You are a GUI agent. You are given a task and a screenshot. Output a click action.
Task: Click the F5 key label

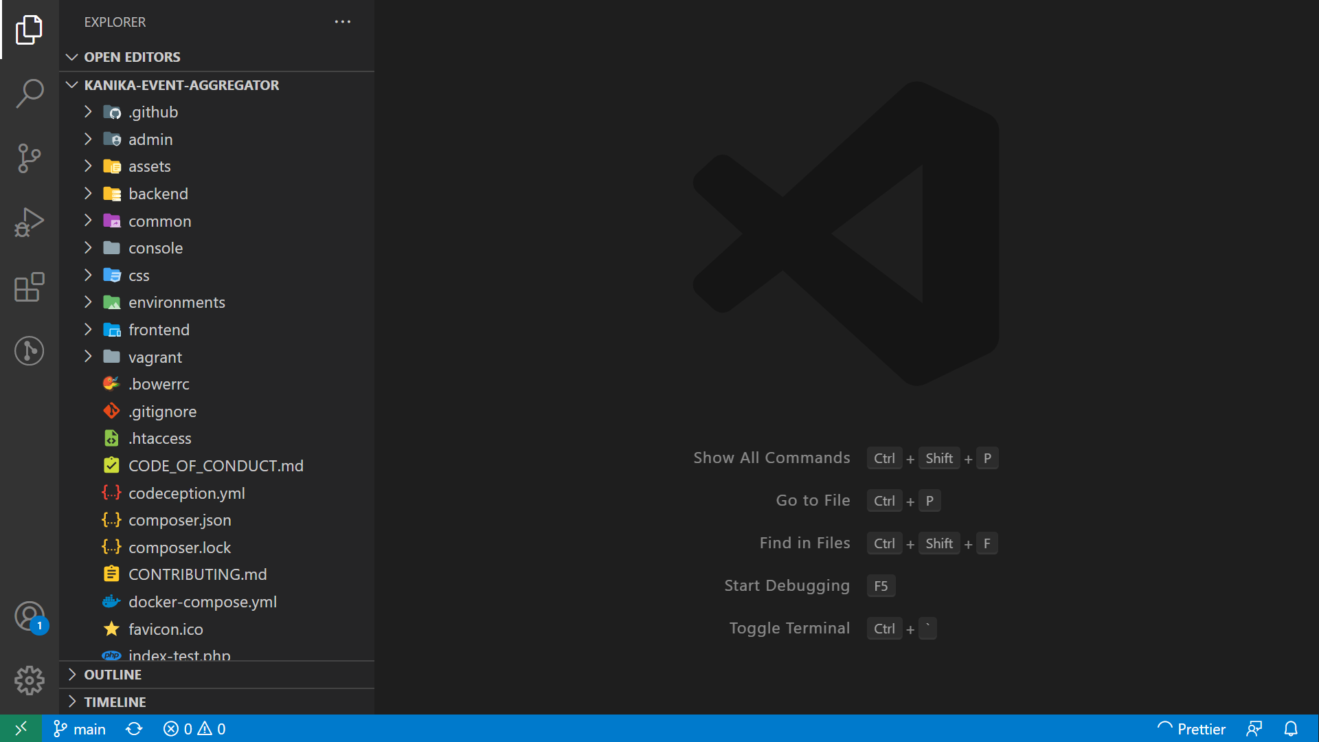click(x=881, y=586)
